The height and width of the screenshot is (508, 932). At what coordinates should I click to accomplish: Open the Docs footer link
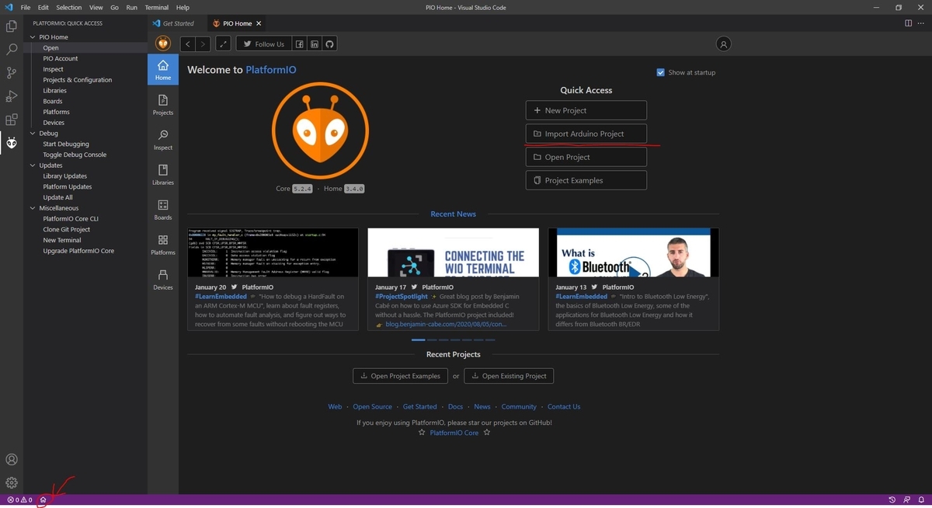[x=455, y=406]
